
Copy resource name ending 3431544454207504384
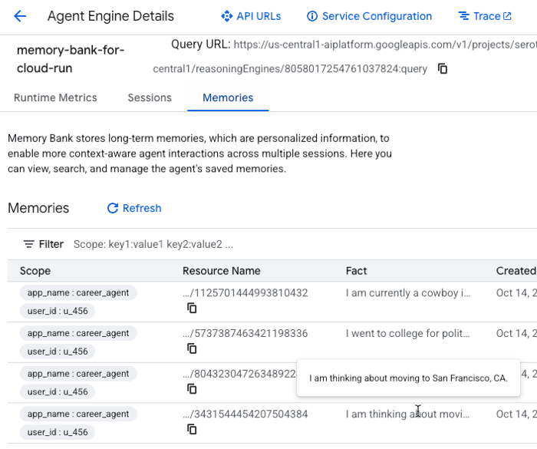(192, 429)
